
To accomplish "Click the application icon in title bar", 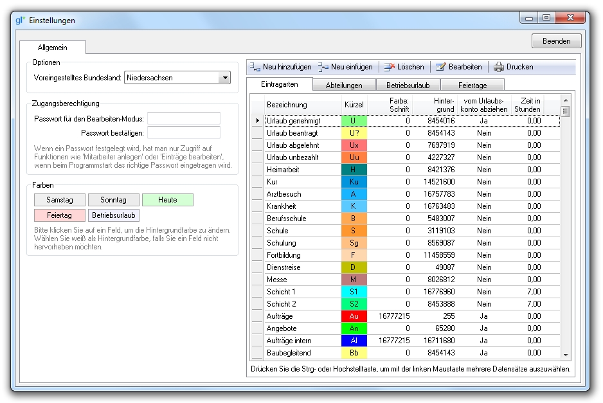I will click(21, 20).
